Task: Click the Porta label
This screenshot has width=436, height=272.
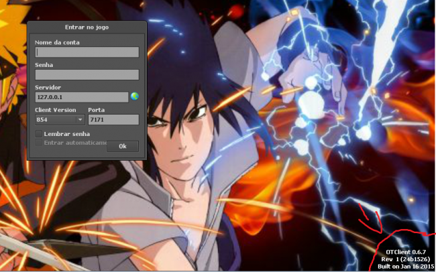Action: pyautogui.click(x=97, y=110)
